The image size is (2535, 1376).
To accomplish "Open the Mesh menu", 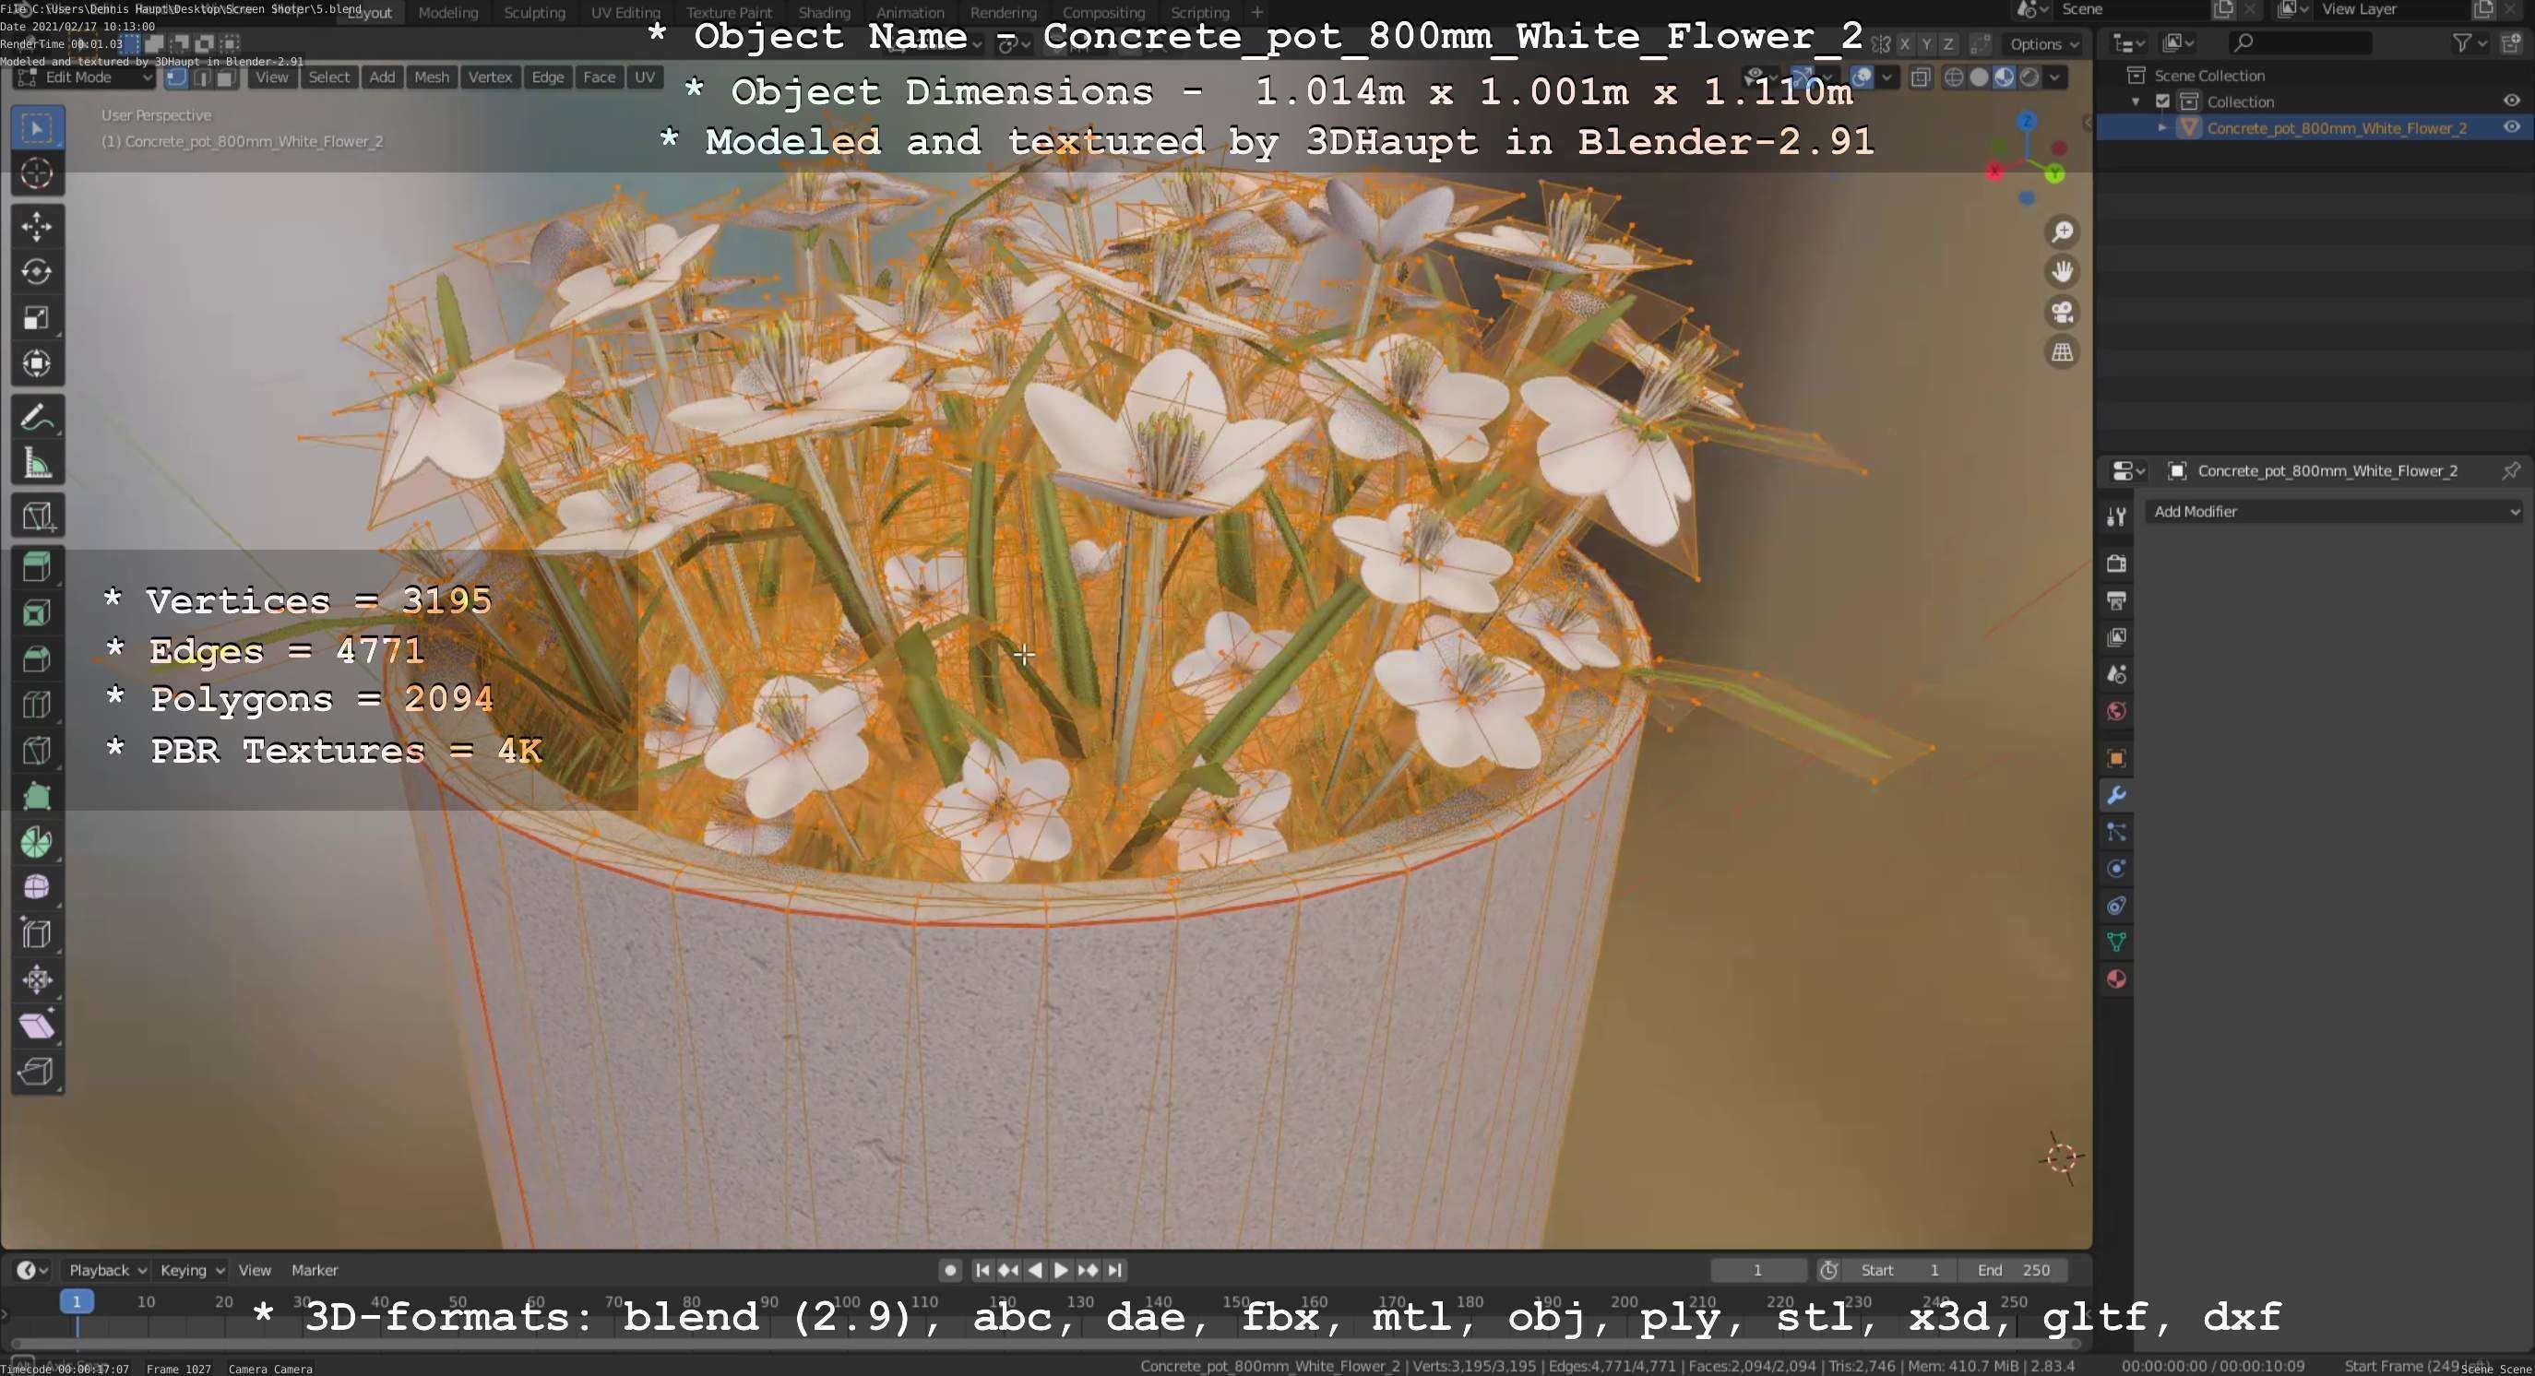I will point(431,77).
